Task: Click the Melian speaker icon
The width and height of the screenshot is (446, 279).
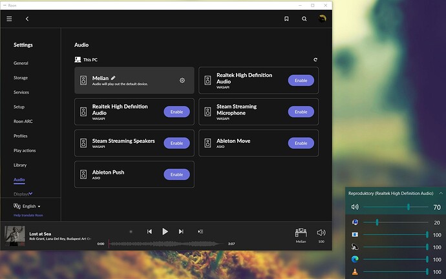Action: tap(83, 80)
